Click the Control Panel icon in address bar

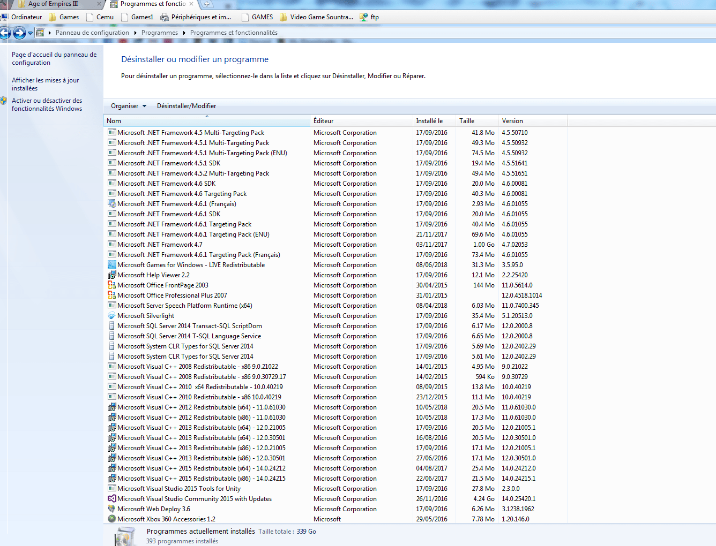point(40,33)
